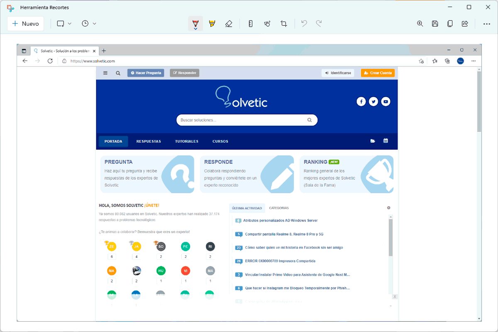Undo the last annotation
The image size is (498, 332).
(304, 24)
